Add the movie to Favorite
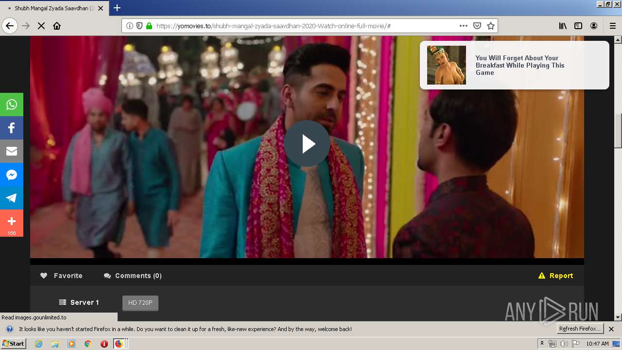This screenshot has width=622, height=350. pos(61,276)
